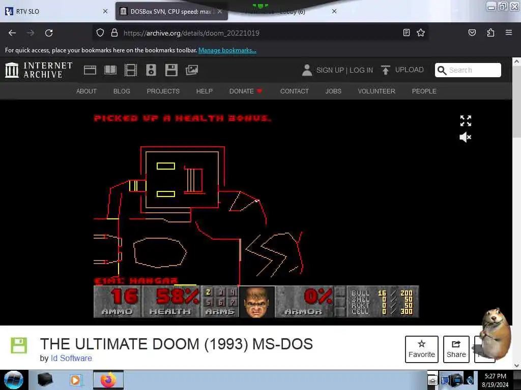The height and width of the screenshot is (390, 521).
Task: Click the scrollbar up arrow
Action: click(x=516, y=61)
